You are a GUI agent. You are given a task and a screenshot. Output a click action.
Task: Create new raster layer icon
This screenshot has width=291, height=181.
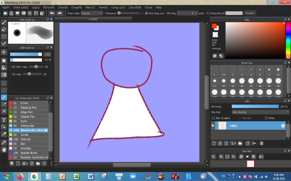tap(214, 143)
